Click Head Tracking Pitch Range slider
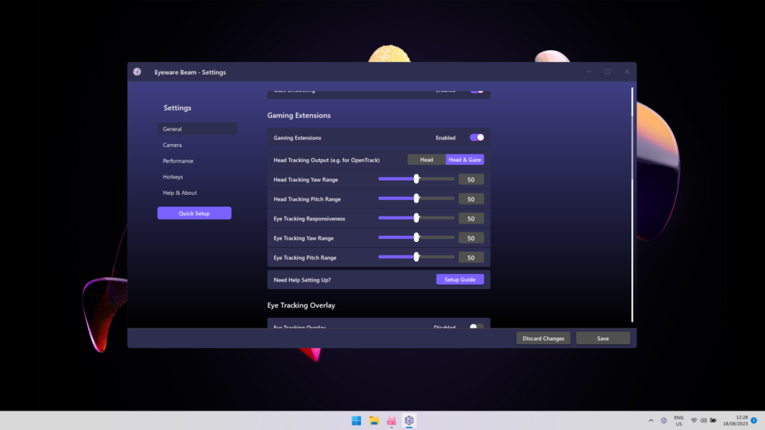765x430 pixels. (416, 199)
